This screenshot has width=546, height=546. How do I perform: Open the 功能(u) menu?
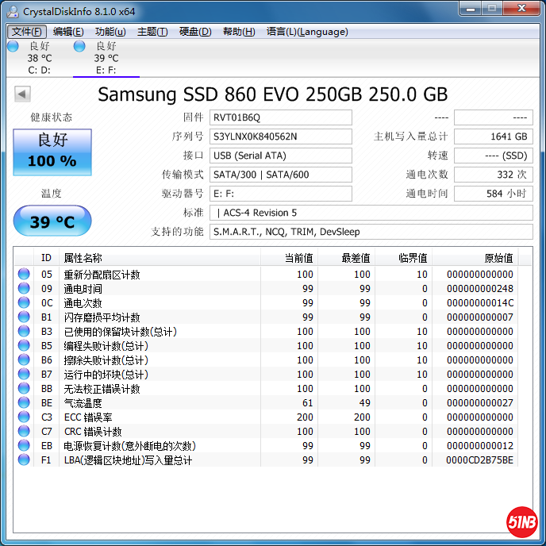110,32
